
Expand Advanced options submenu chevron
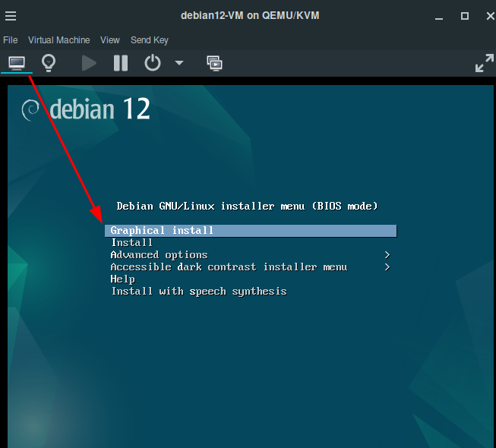(x=387, y=255)
